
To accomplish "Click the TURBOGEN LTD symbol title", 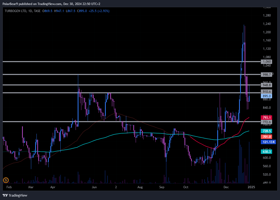I will pyautogui.click(x=15, y=11).
